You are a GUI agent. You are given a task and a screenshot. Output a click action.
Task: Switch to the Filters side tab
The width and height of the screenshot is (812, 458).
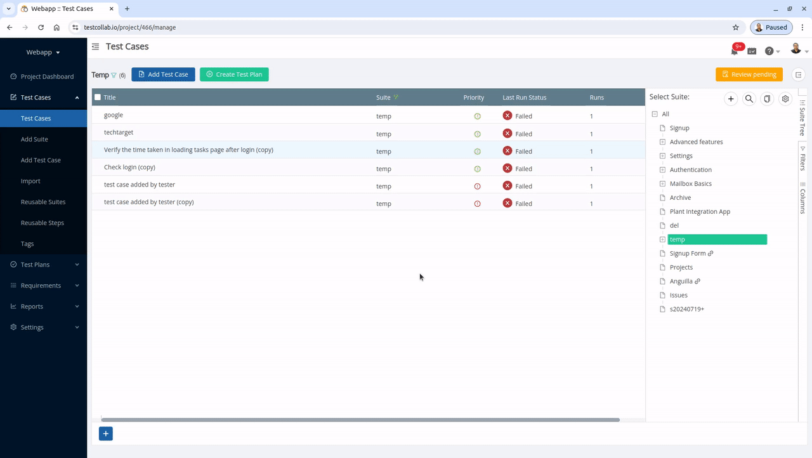pyautogui.click(x=802, y=158)
